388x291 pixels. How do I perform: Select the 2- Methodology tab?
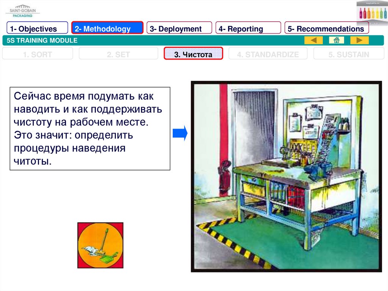[107, 29]
